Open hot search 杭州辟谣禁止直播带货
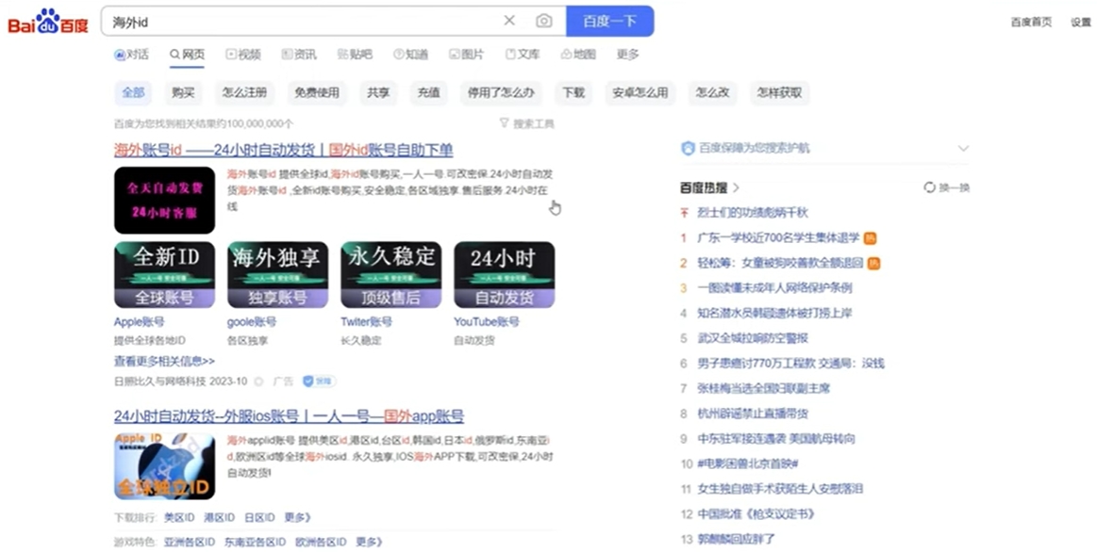 (x=753, y=414)
